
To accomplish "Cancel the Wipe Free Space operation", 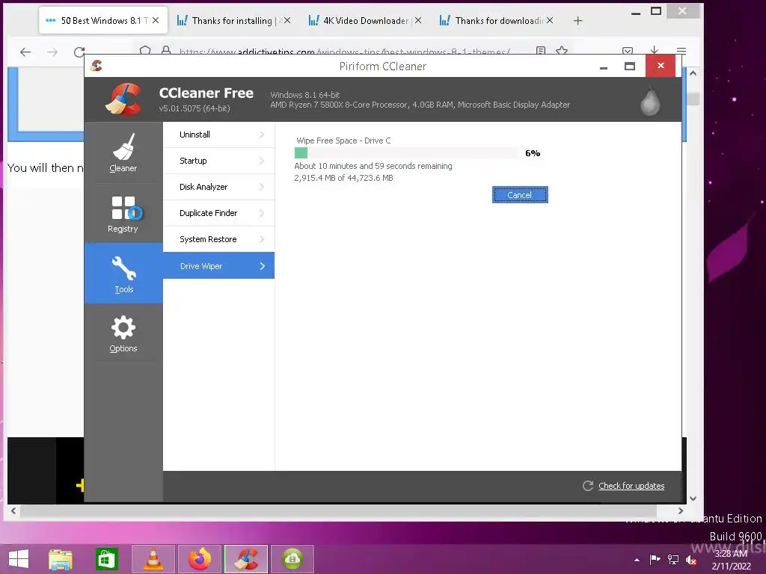I will pos(520,195).
